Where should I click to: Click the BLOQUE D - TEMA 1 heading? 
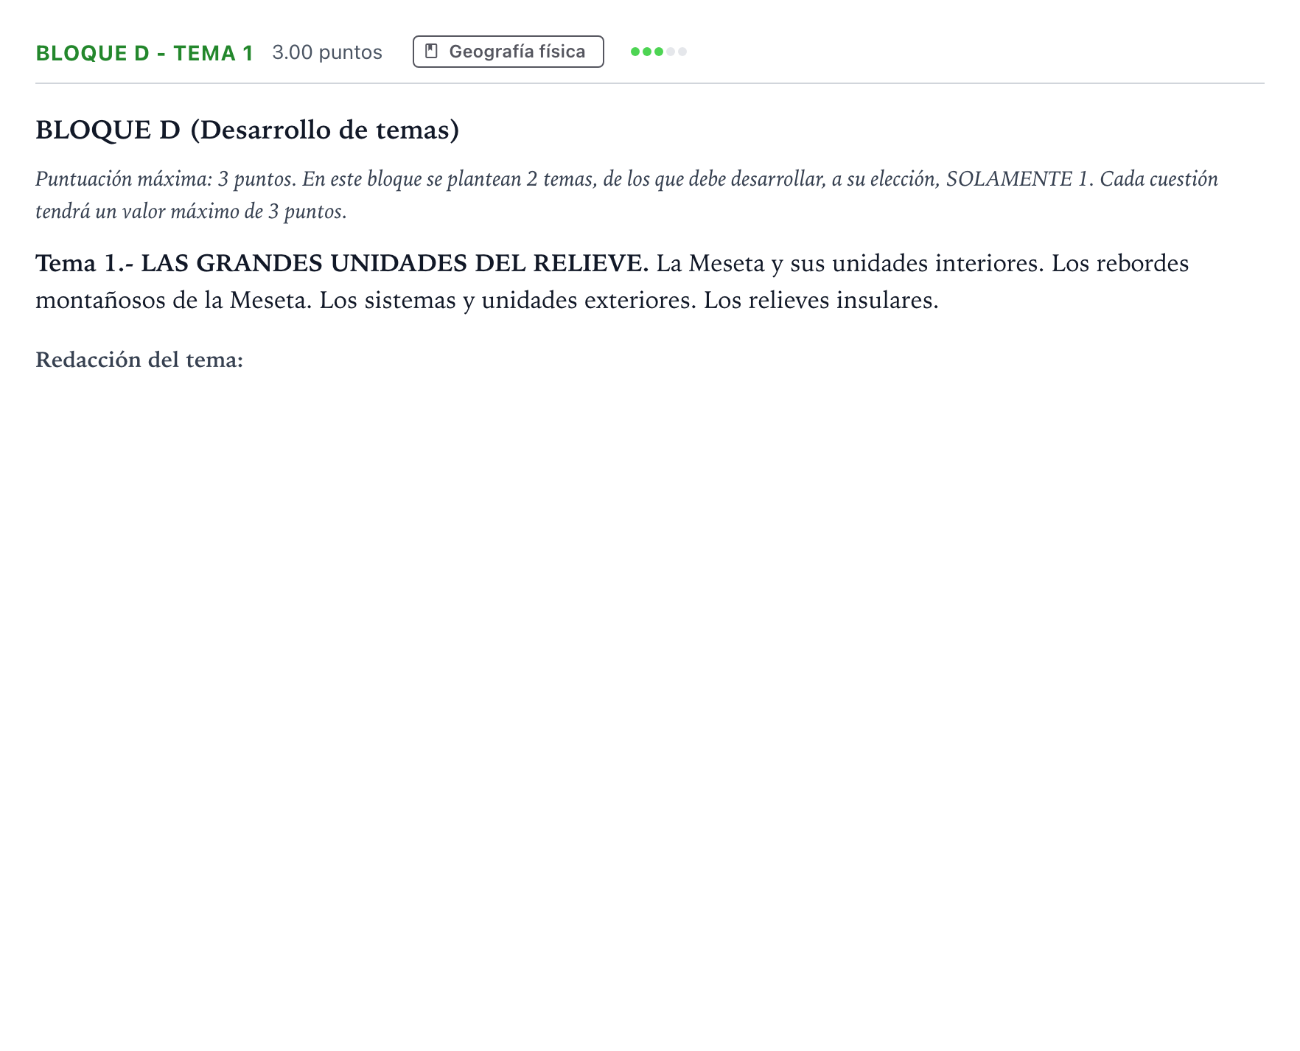[x=144, y=53]
